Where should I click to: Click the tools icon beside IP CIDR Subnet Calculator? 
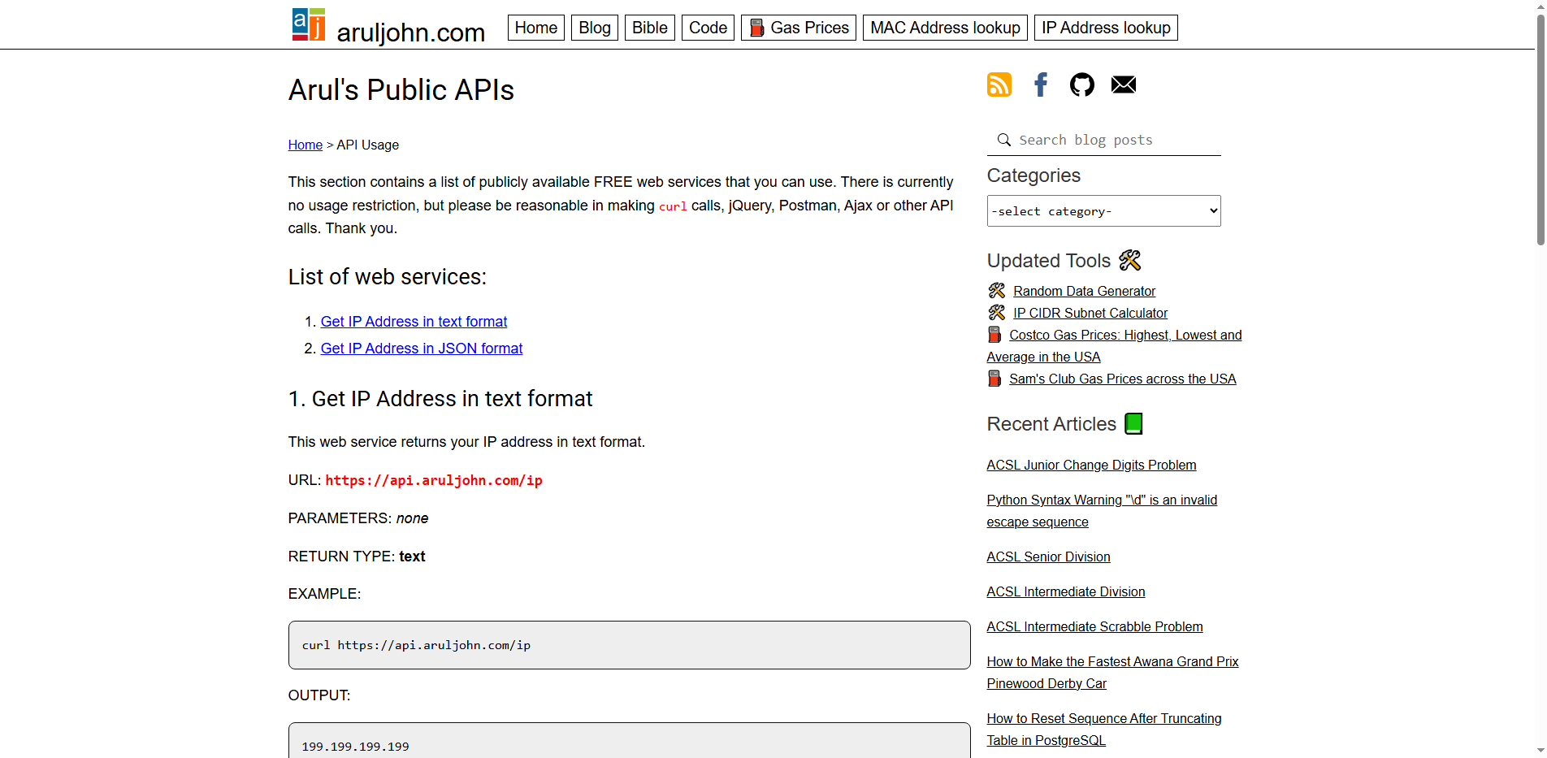click(996, 312)
